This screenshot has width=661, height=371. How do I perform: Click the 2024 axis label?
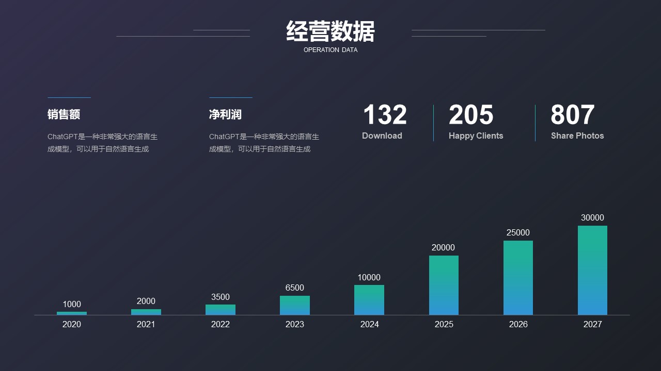point(369,324)
